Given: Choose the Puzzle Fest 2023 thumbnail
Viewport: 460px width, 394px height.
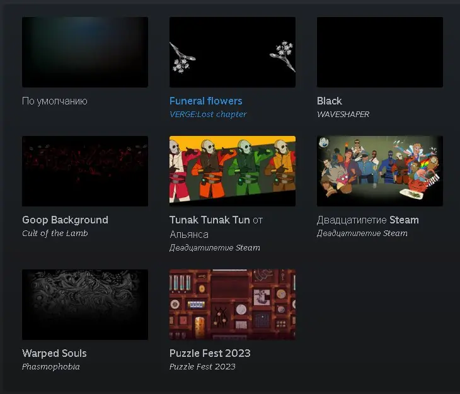Looking at the screenshot, I should pyautogui.click(x=233, y=305).
